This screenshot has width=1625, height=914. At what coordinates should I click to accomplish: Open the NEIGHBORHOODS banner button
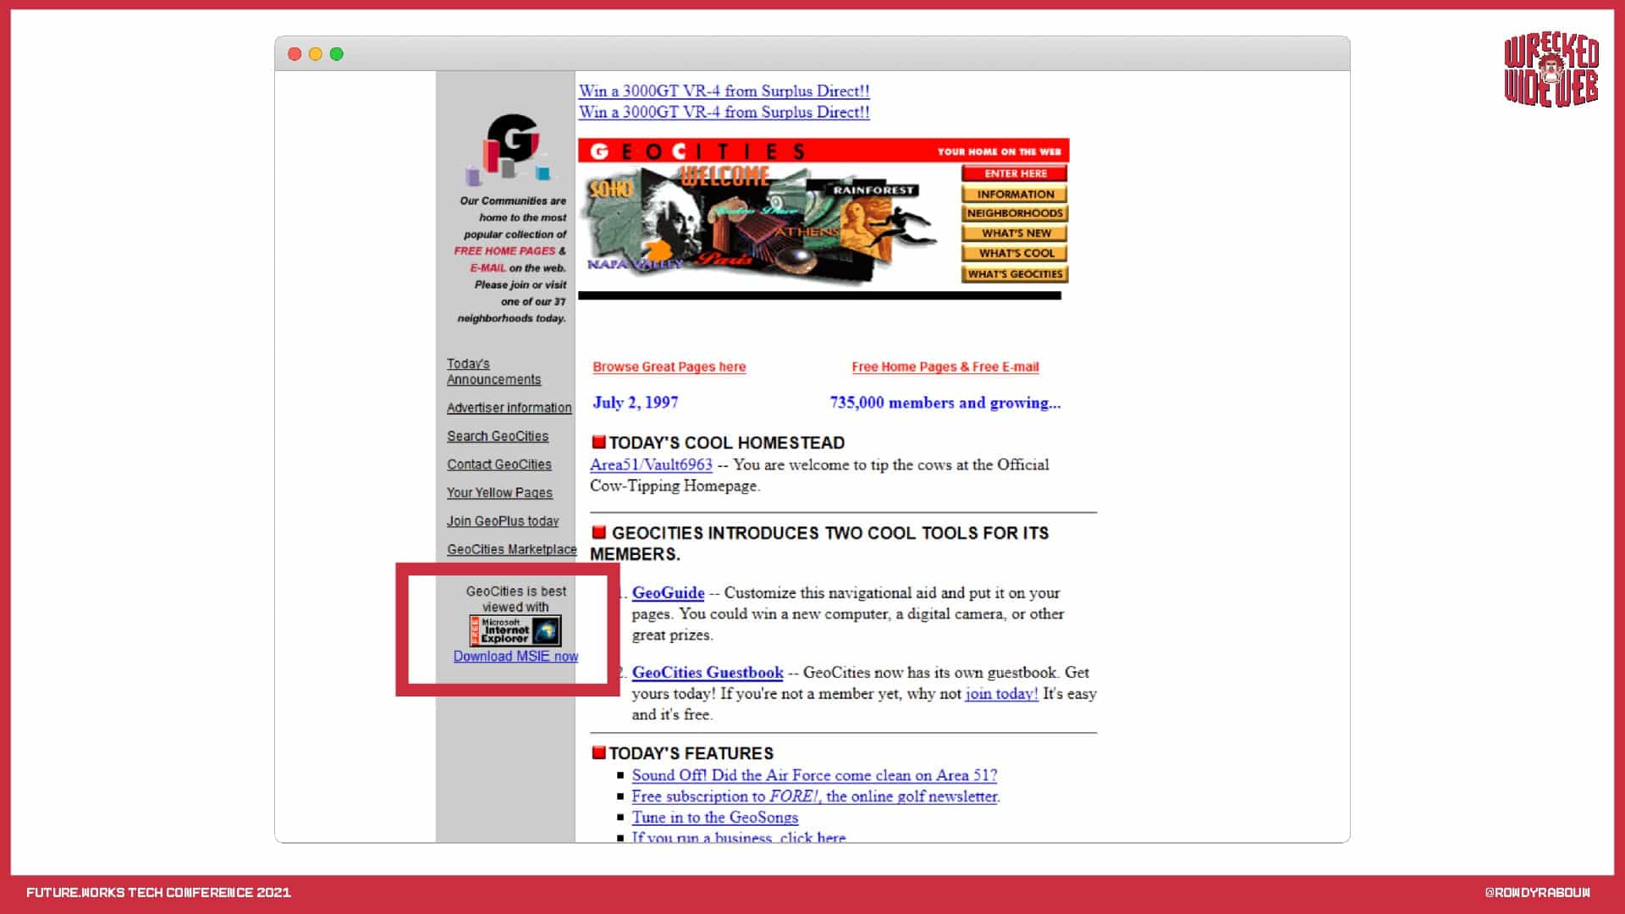(1014, 213)
